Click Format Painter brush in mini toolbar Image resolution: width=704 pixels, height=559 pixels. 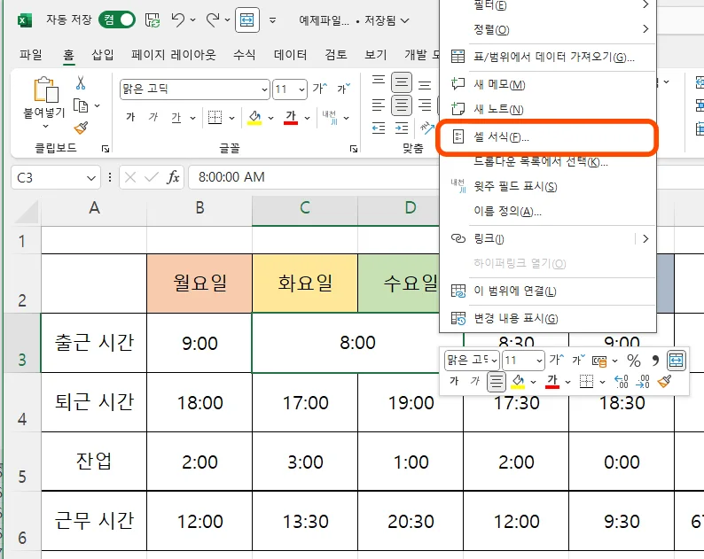click(x=664, y=382)
